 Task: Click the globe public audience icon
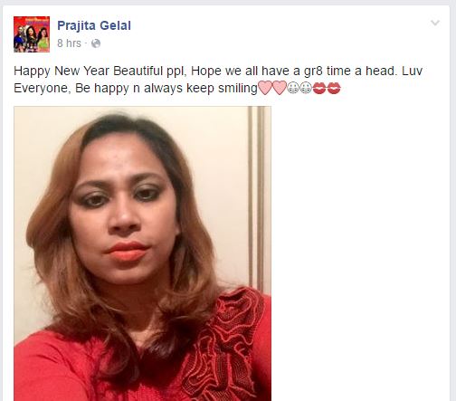tap(96, 43)
